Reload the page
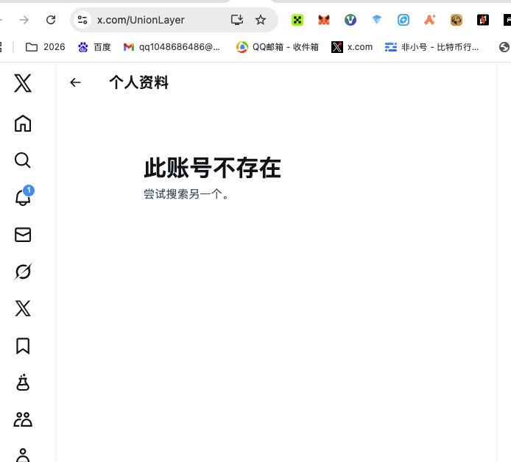Screen dimensions: 511x462 click(51, 20)
